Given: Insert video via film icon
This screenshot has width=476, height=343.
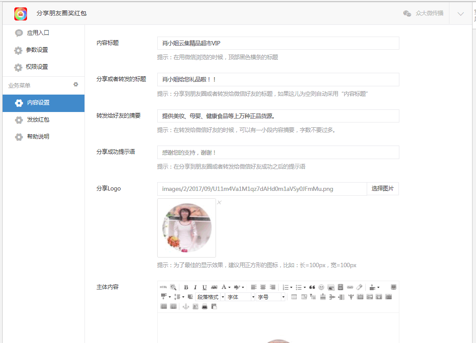Looking at the screenshot, I should 340,287.
